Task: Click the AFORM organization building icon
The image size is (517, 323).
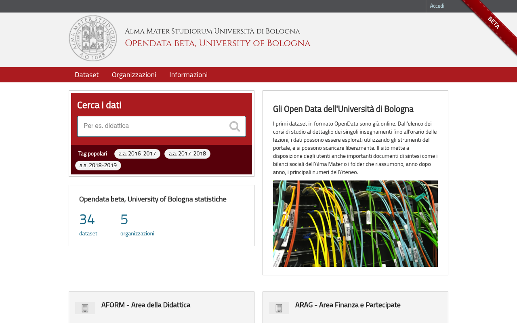Action: (85, 308)
